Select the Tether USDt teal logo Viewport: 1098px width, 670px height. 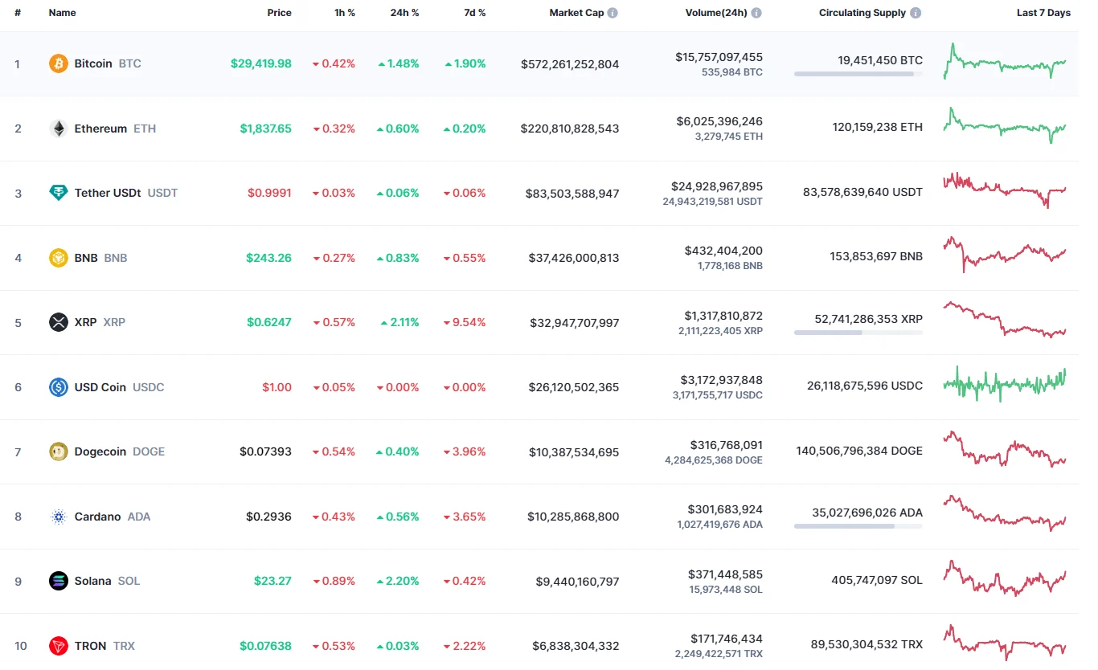click(x=58, y=193)
